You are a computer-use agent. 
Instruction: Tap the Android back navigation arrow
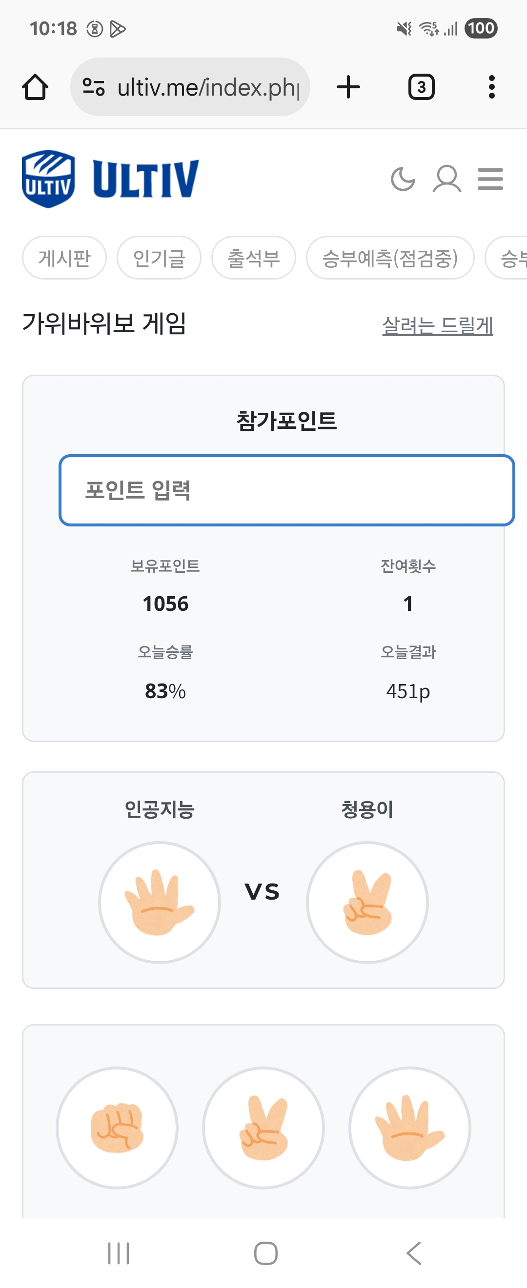[414, 1253]
